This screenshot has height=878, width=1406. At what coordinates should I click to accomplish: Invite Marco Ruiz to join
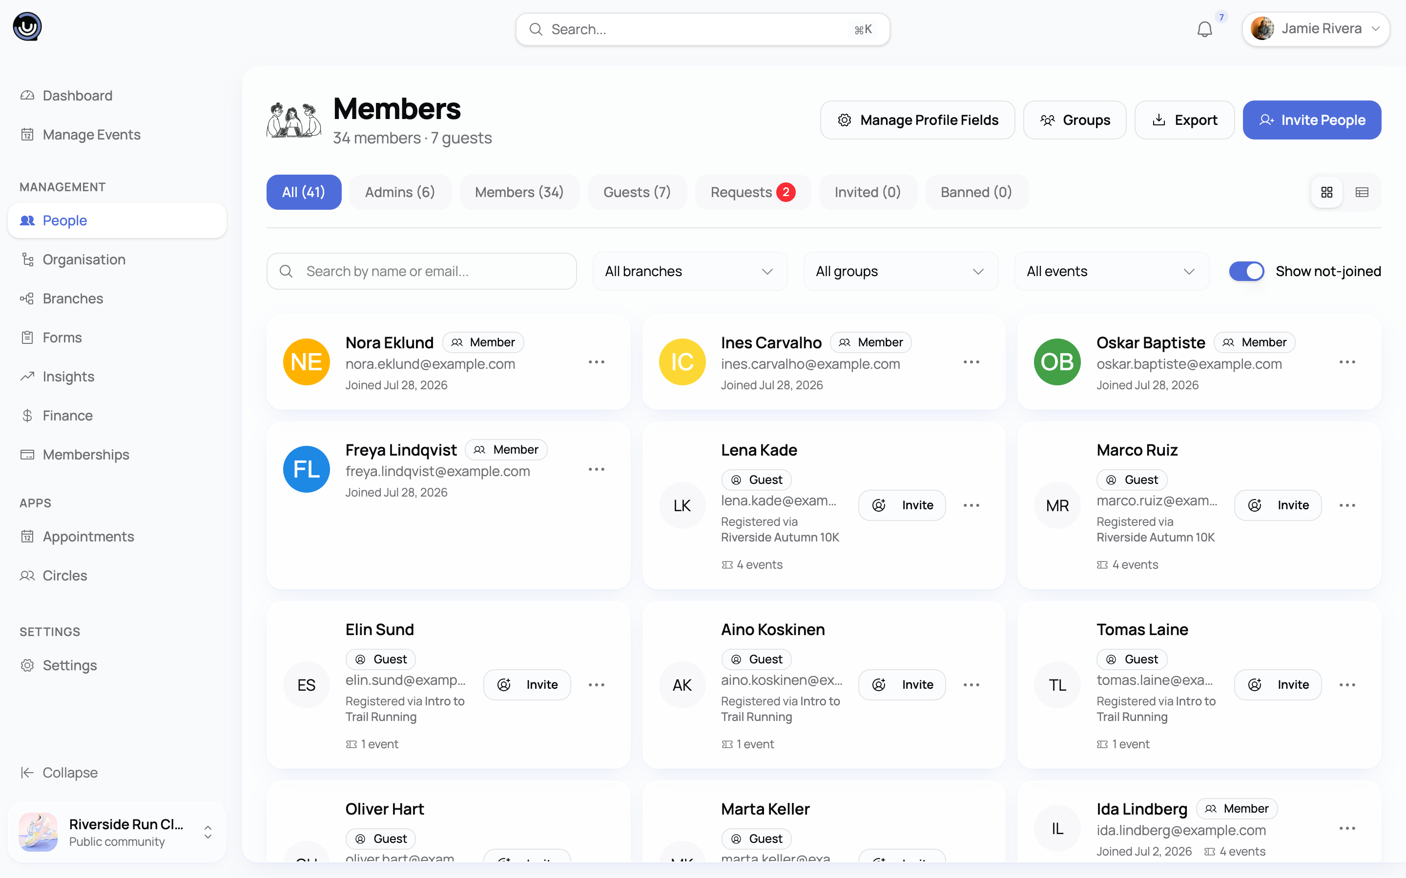pos(1278,505)
